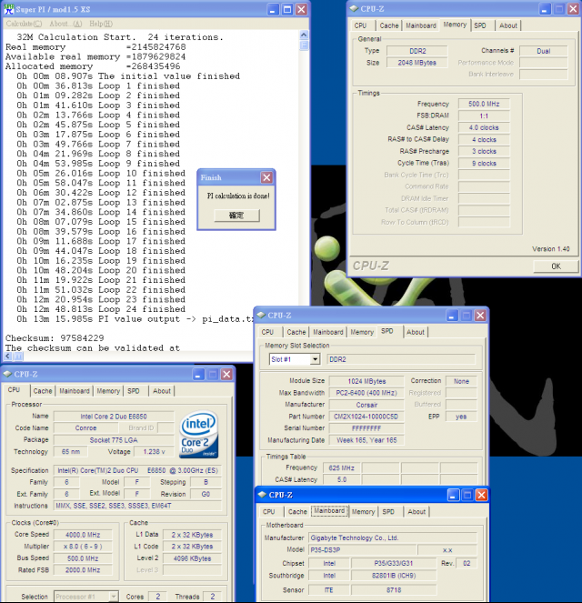Open the Help menu in Super PI
Image resolution: width=582 pixels, height=603 pixels.
click(101, 24)
